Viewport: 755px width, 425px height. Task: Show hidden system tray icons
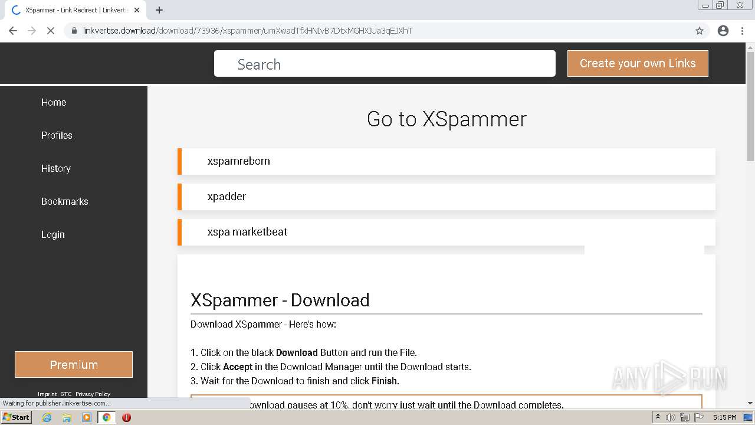(x=658, y=417)
